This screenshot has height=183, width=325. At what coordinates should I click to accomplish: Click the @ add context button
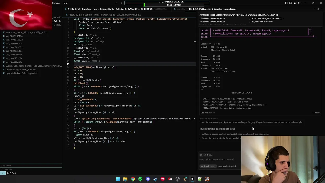(x=201, y=155)
